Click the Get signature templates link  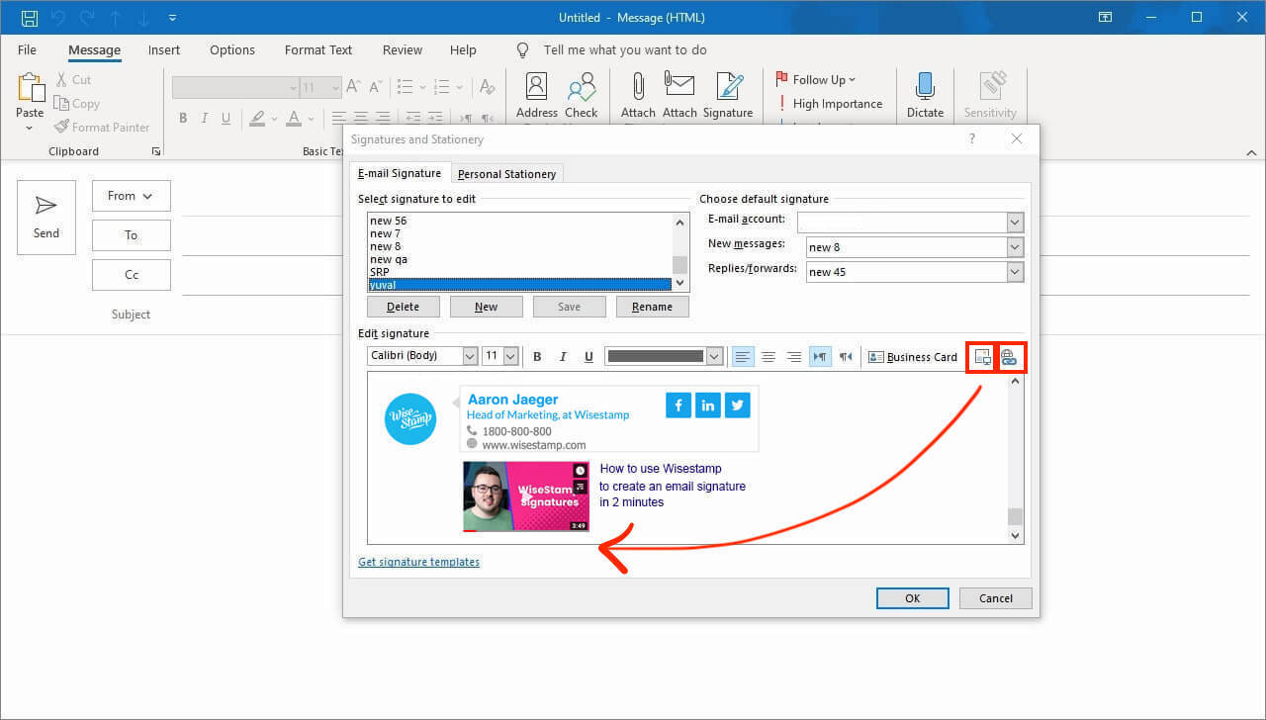[418, 561]
